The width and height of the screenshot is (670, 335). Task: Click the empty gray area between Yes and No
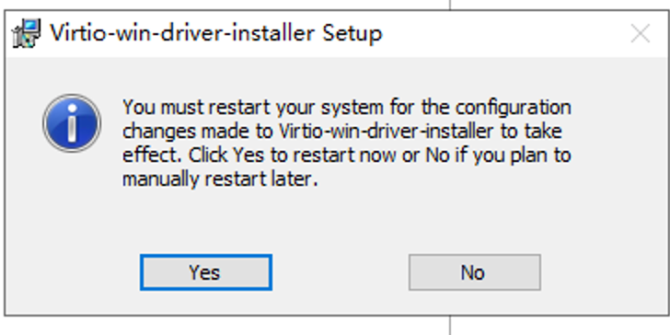[341, 272]
